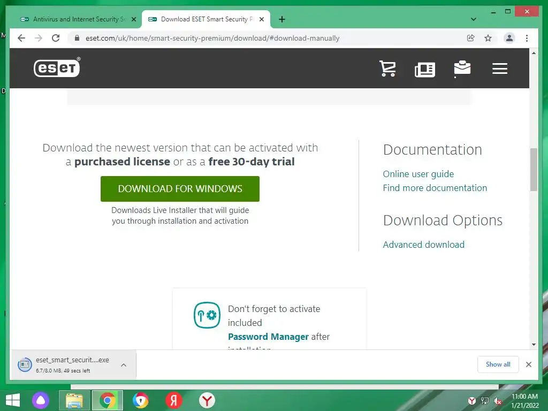The height and width of the screenshot is (411, 548).
Task: Click the Password Manager key icon
Action: 207,315
